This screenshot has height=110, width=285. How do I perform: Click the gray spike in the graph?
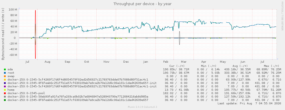[x=180, y=38]
